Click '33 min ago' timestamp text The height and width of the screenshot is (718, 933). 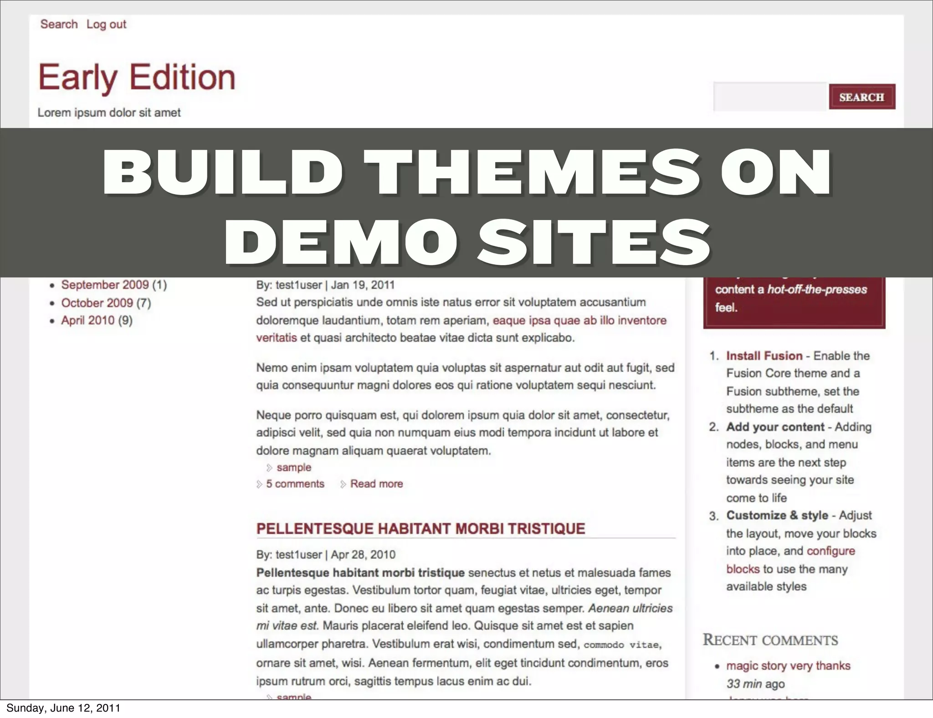(755, 684)
